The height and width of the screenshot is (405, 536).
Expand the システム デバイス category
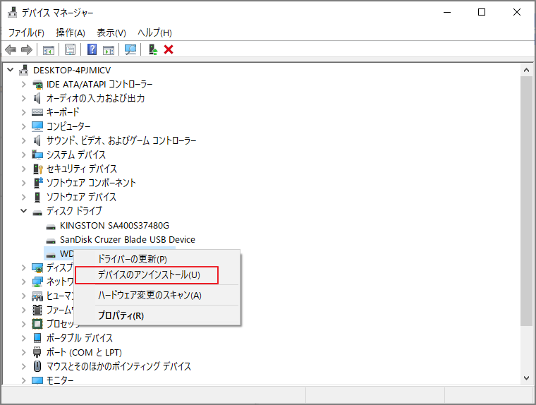(x=23, y=155)
